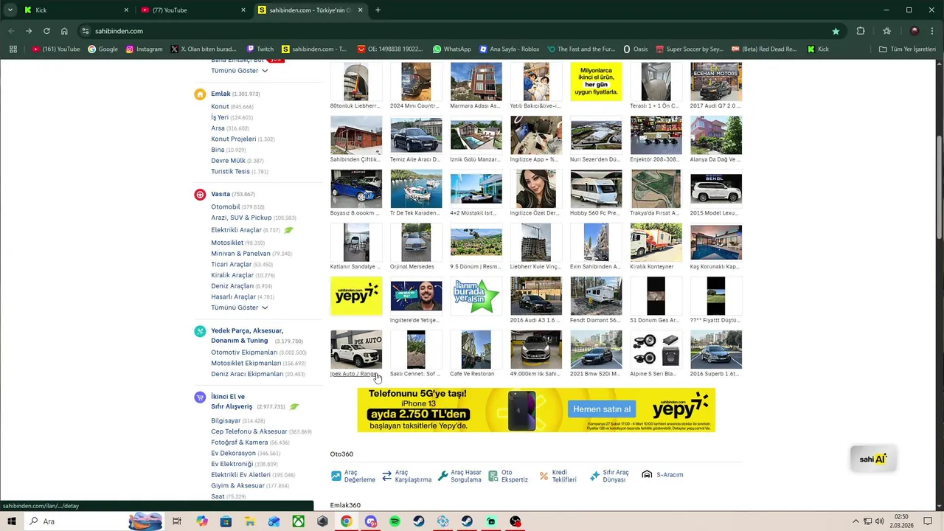This screenshot has height=531, width=944.
Task: Switch to the (77) YouTube tab
Action: pyautogui.click(x=193, y=10)
